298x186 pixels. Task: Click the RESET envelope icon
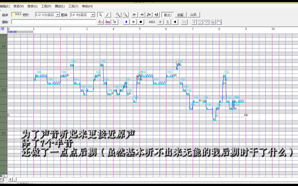coord(219,22)
